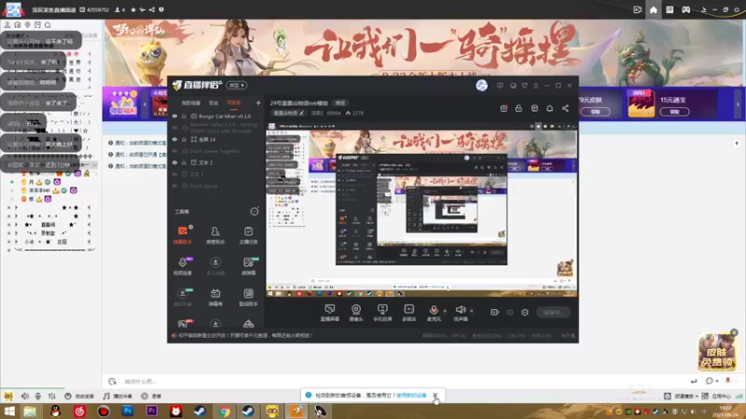Click the user avatar in companion title bar

(x=481, y=86)
